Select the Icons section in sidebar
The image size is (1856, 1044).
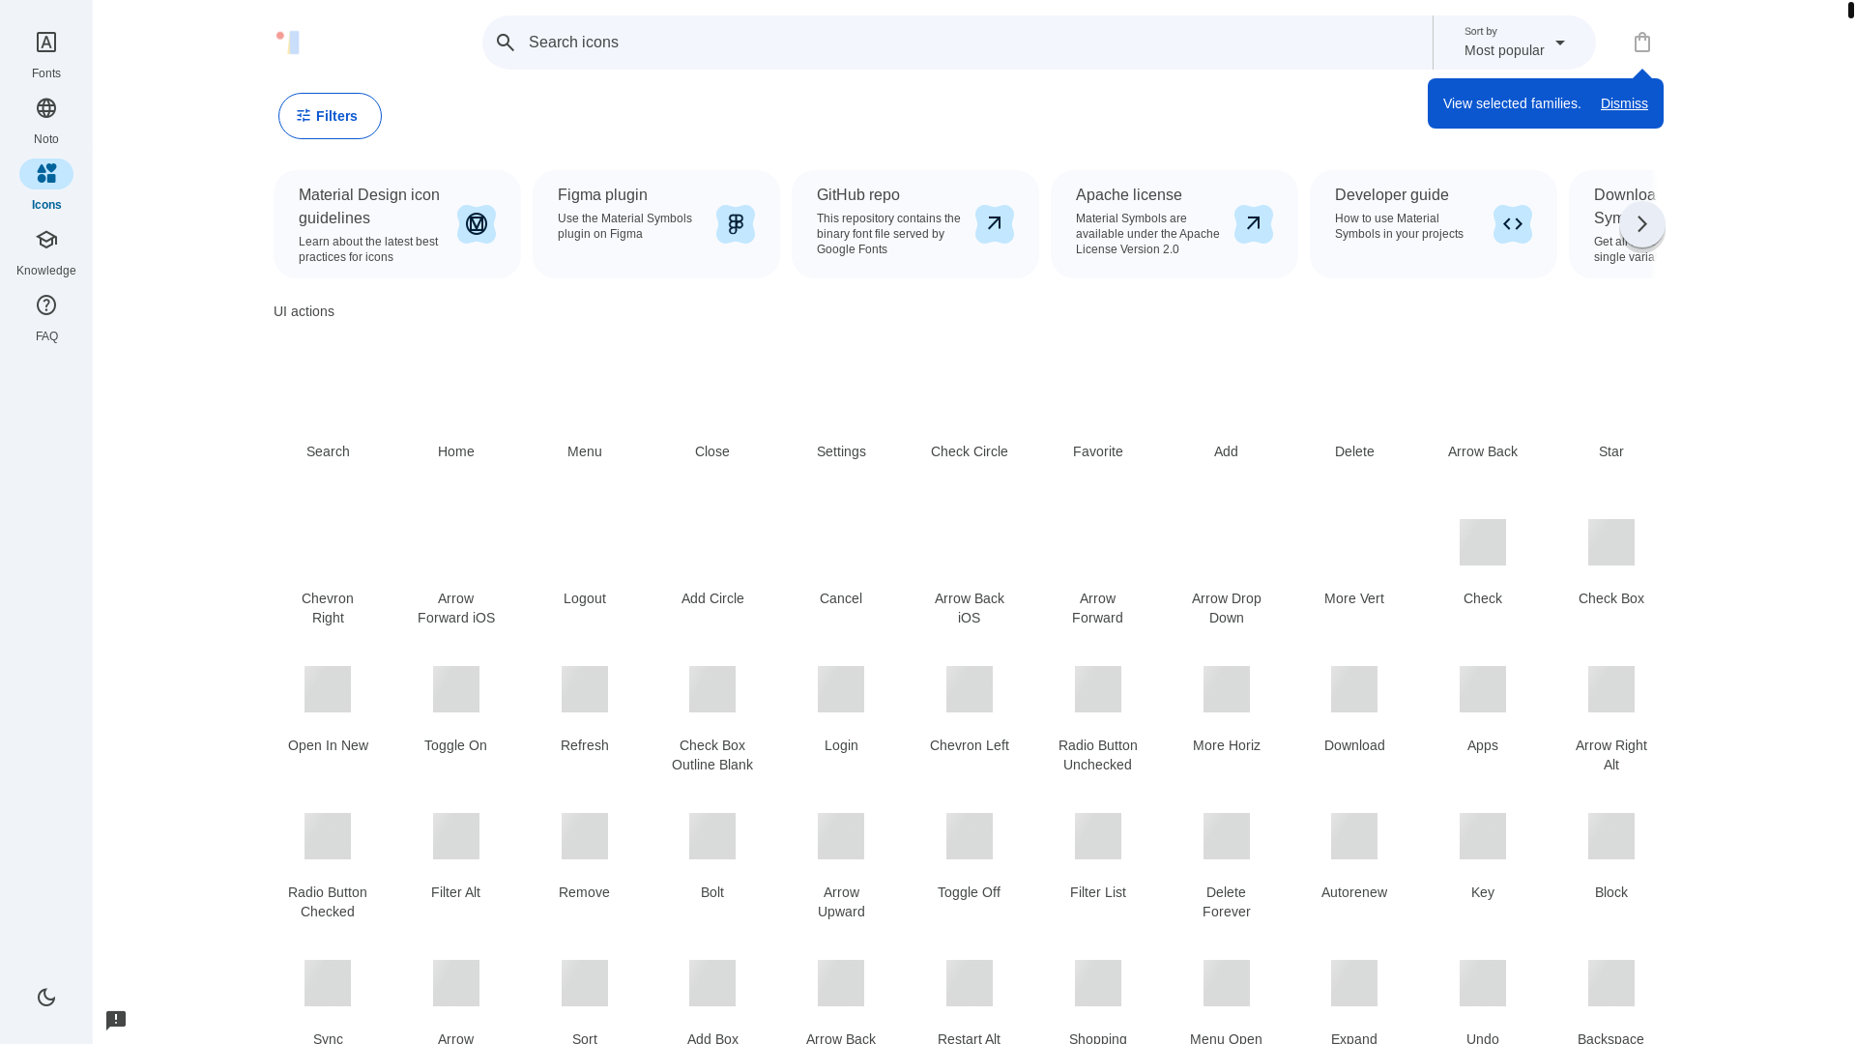click(45, 186)
